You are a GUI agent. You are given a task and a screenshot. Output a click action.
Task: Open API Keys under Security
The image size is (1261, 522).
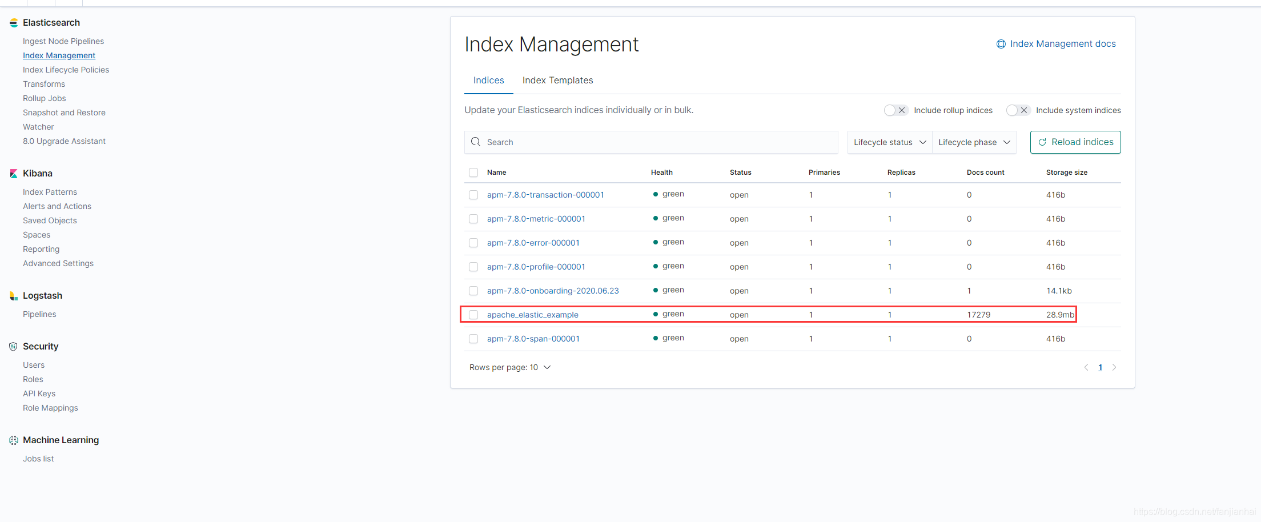click(x=39, y=393)
